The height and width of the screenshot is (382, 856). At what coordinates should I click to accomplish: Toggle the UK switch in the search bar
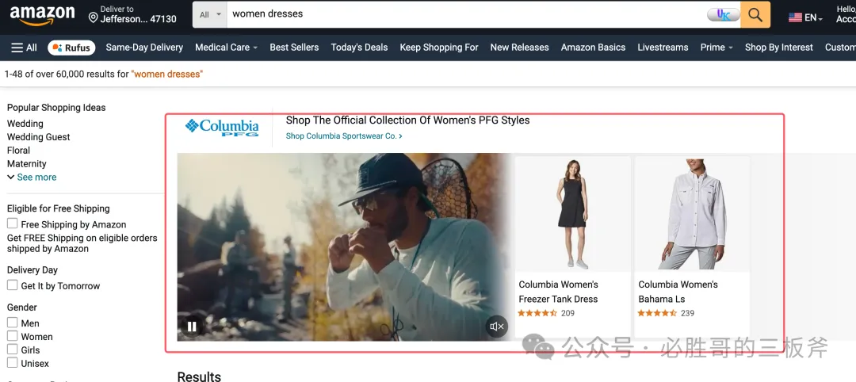click(x=724, y=15)
